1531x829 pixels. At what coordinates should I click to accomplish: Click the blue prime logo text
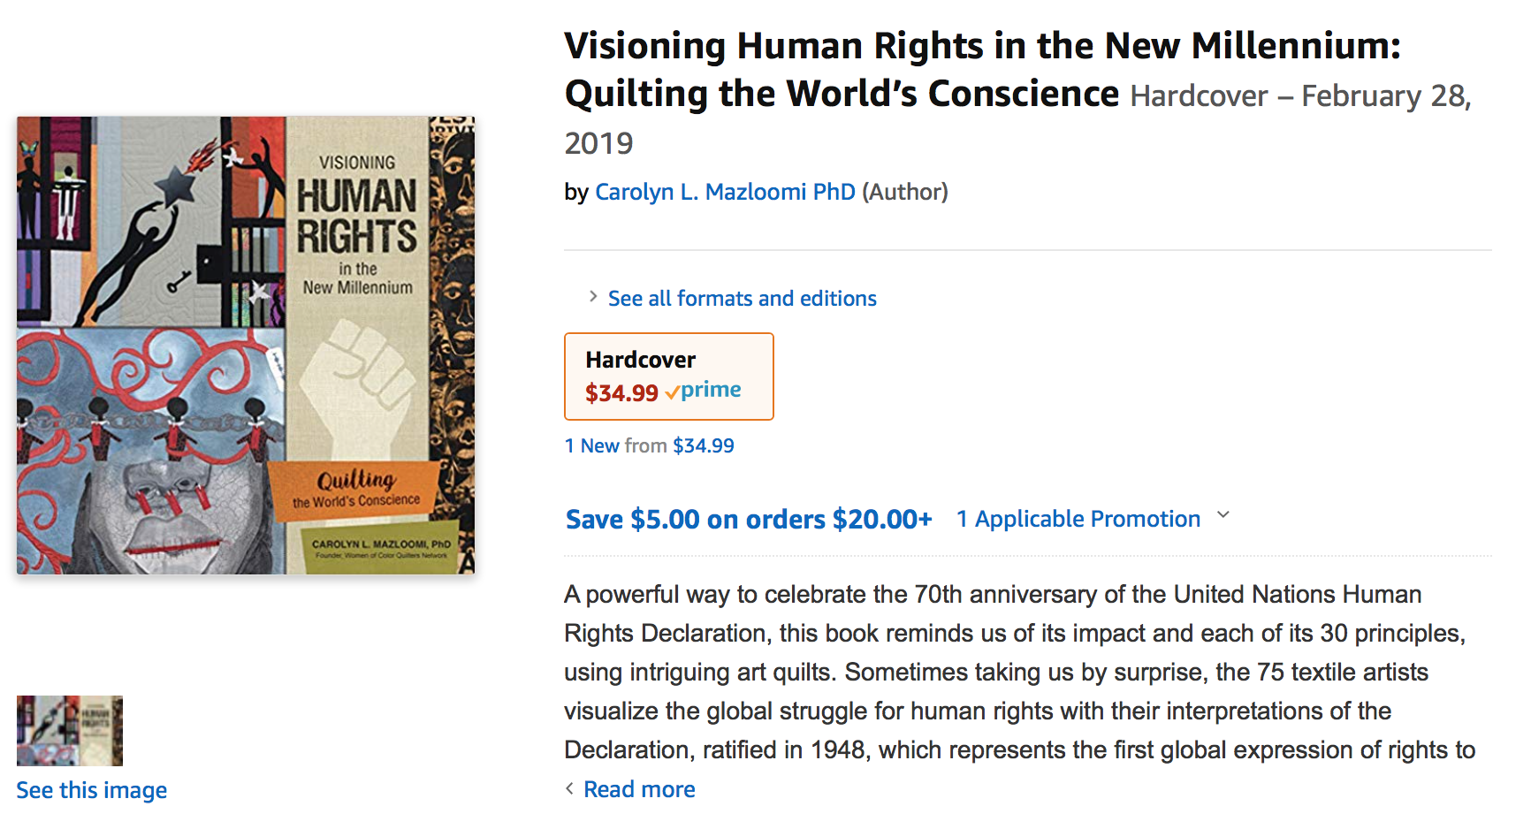click(711, 390)
